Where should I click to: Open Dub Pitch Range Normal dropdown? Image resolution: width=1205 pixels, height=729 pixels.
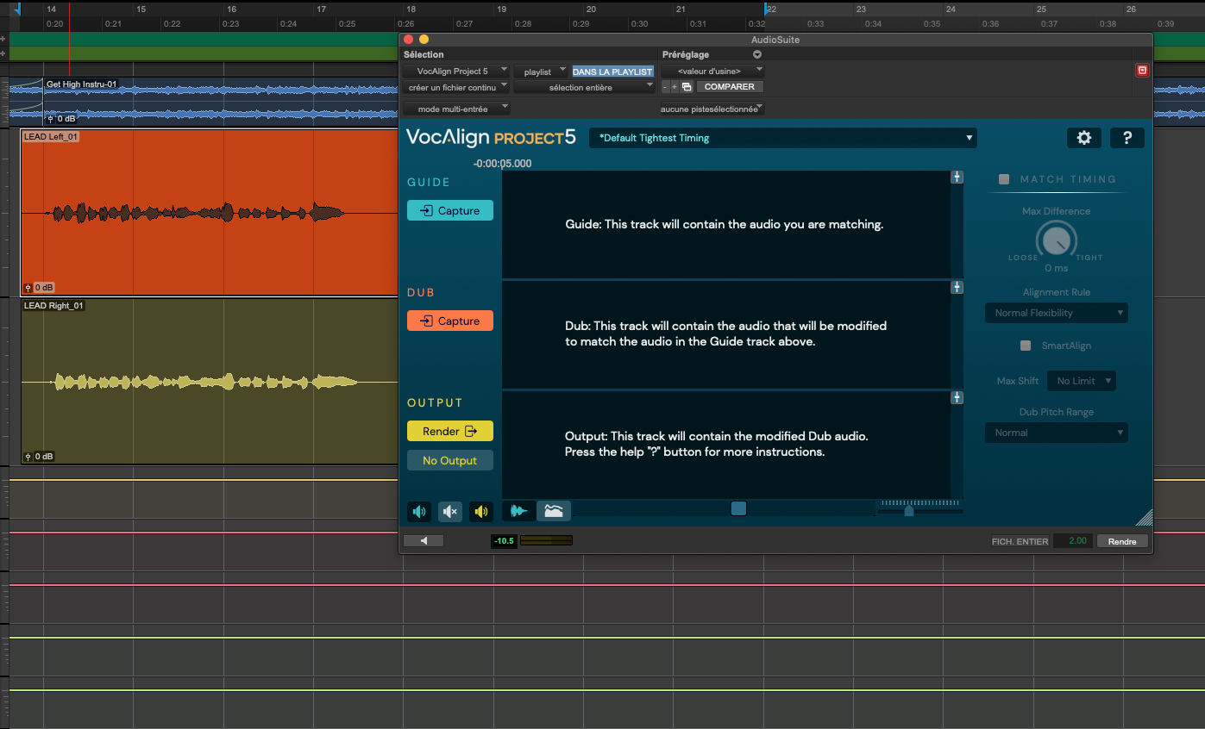tap(1057, 433)
